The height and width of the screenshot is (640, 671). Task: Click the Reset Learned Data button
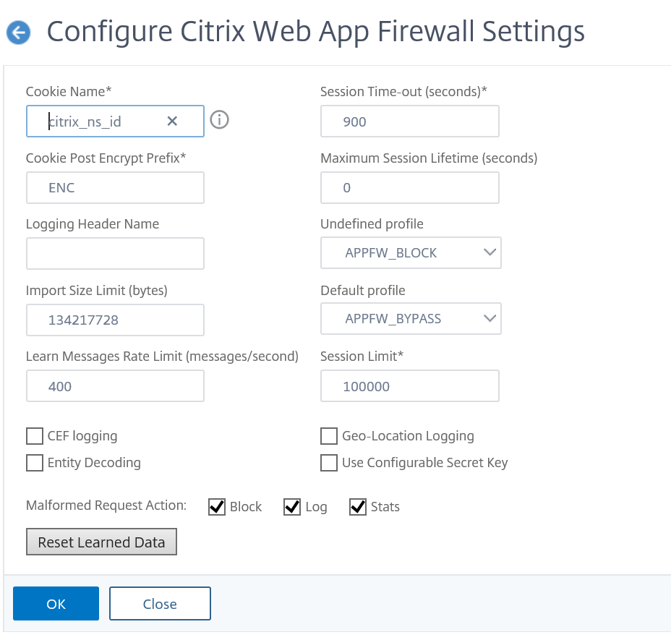click(x=101, y=542)
